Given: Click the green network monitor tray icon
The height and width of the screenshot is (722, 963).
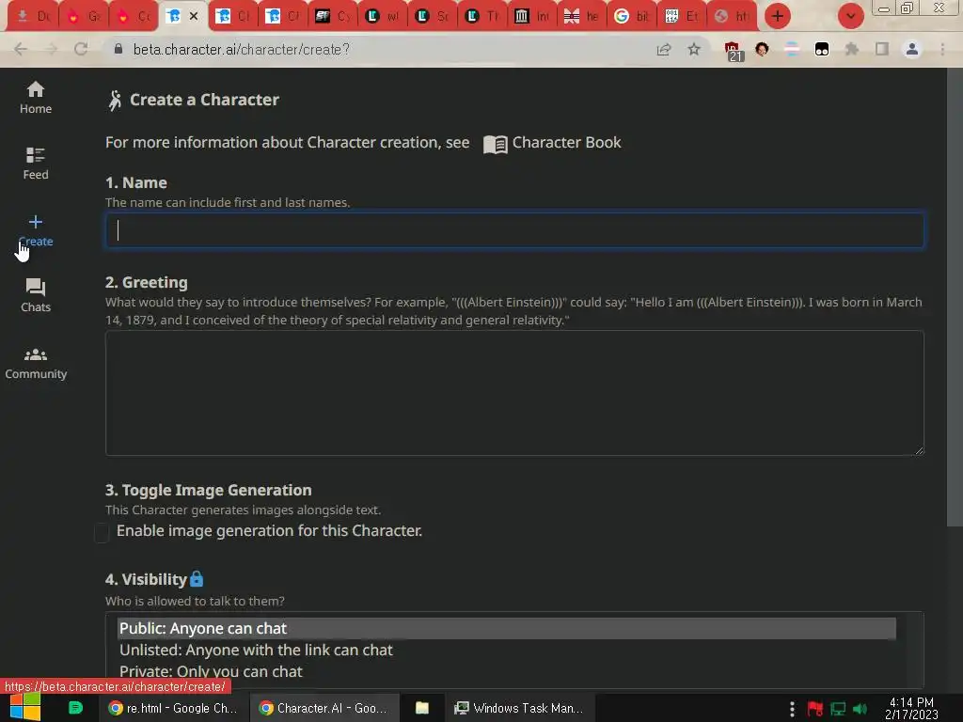Looking at the screenshot, I should (x=838, y=709).
